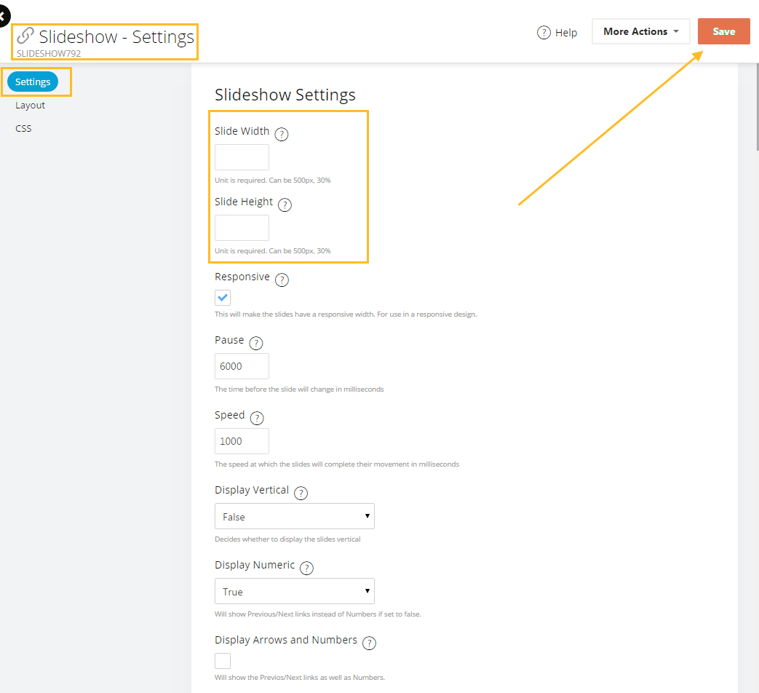Switch to the Layout tab

(x=30, y=105)
